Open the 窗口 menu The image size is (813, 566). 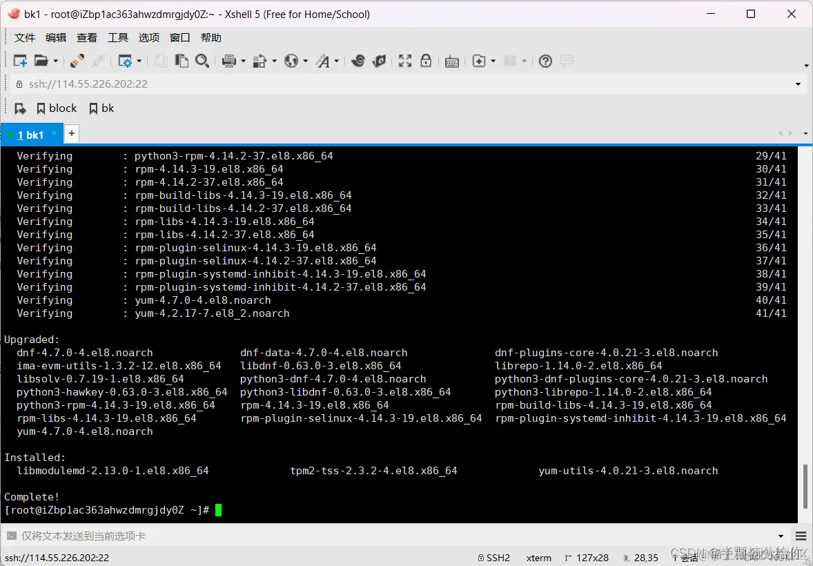180,37
